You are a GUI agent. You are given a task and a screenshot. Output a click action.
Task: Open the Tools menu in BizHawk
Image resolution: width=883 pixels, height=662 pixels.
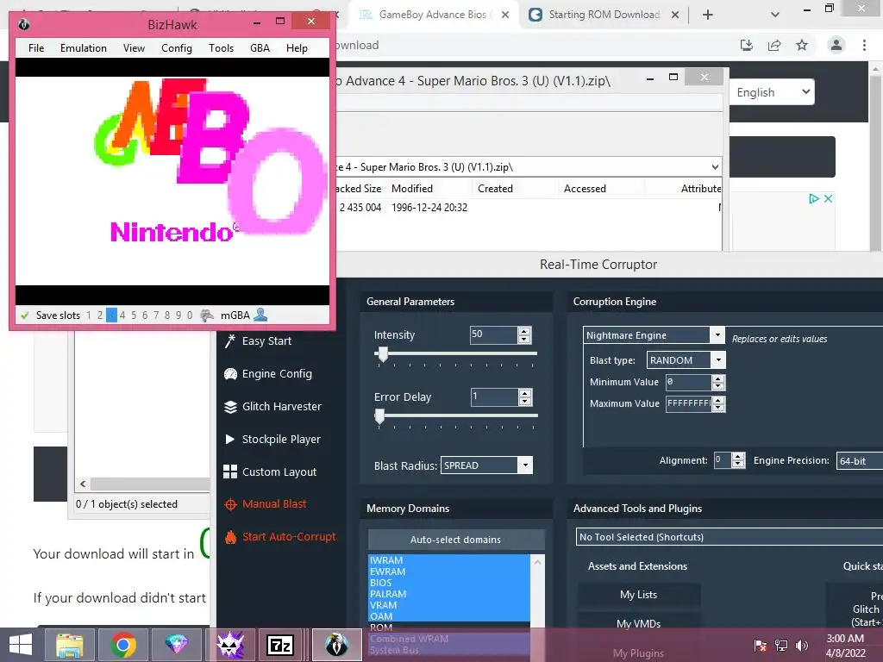point(221,48)
